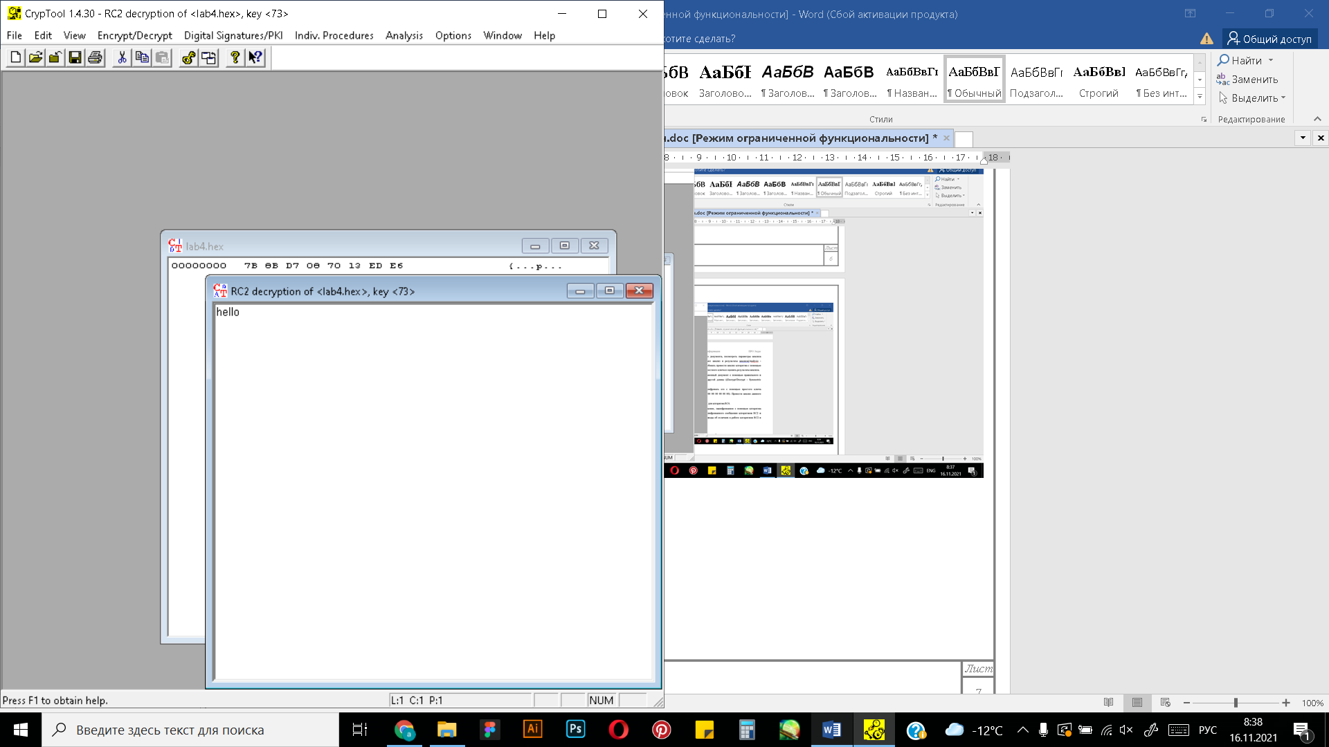Open the Help menu
1329x747 pixels.
pyautogui.click(x=545, y=35)
